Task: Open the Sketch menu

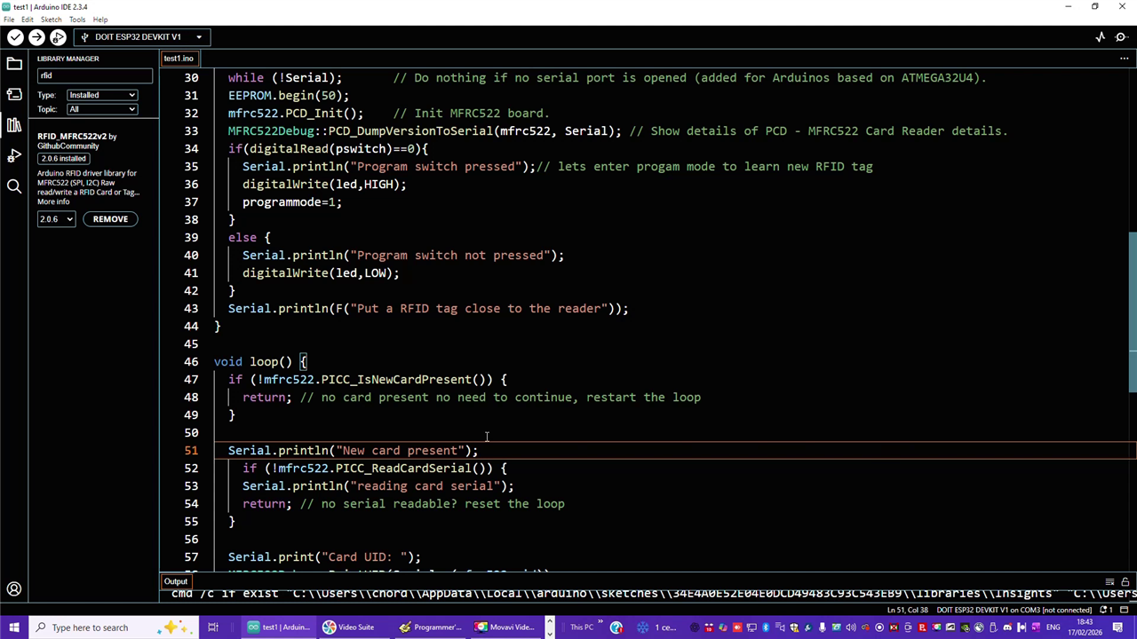Action: click(51, 20)
